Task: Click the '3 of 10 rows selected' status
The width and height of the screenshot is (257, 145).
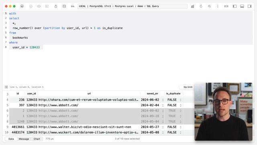Action: click(127, 139)
